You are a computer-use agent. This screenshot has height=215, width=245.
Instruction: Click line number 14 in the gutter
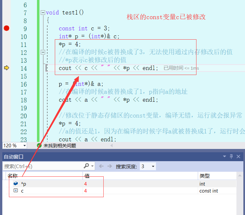pos(24,68)
